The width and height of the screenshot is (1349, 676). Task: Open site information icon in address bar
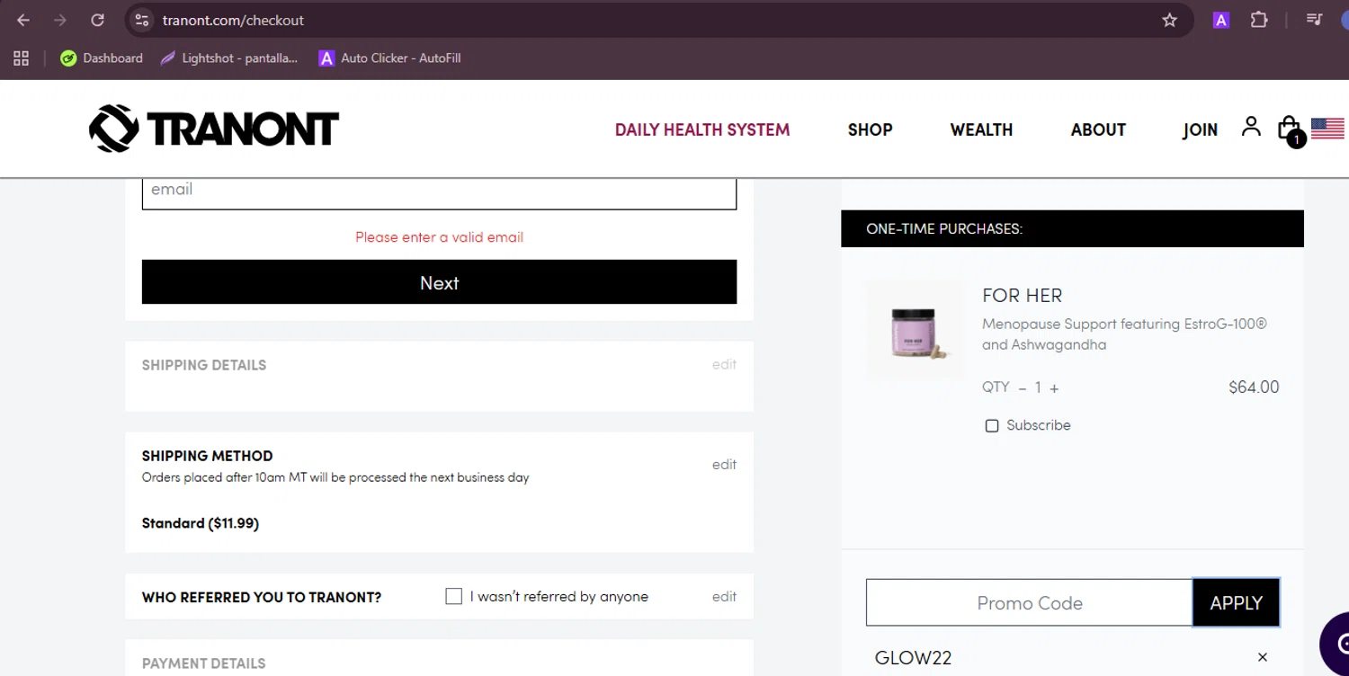click(141, 20)
